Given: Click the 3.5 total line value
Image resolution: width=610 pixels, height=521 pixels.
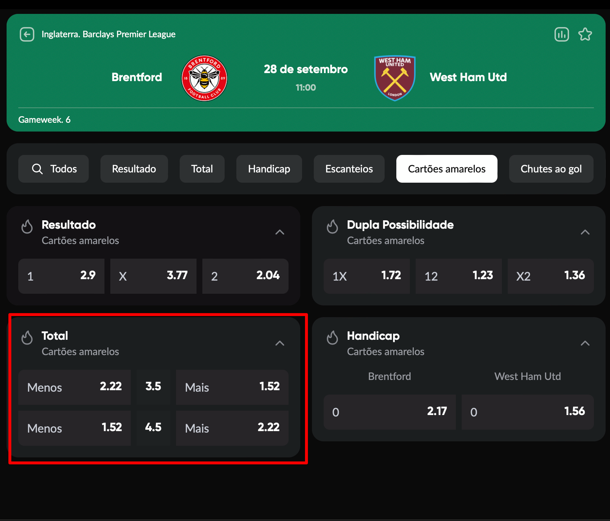Looking at the screenshot, I should tap(153, 387).
